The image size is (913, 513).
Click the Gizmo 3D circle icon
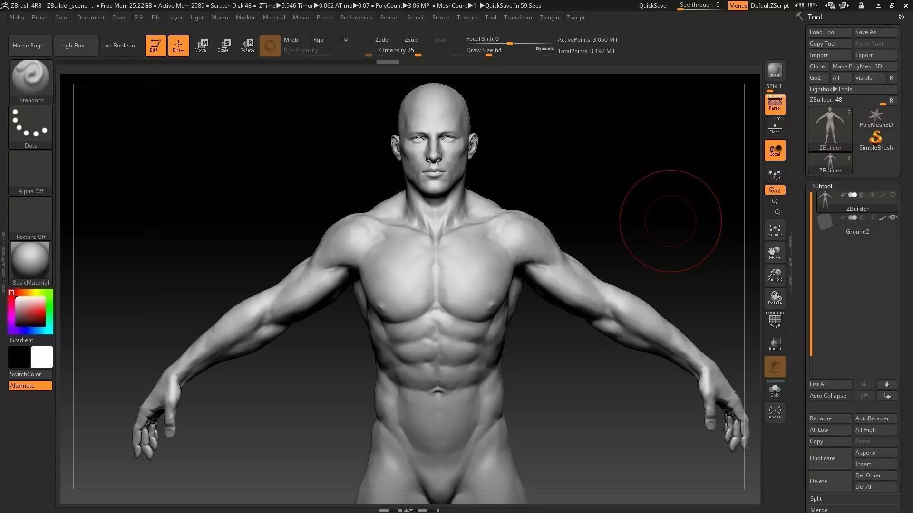pyautogui.click(x=270, y=46)
